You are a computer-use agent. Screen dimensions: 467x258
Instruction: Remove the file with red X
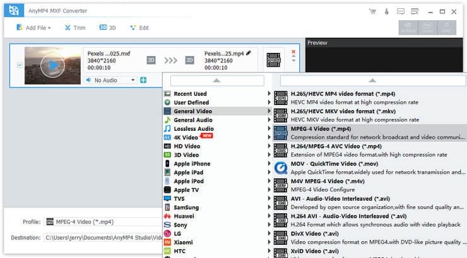pyautogui.click(x=293, y=52)
